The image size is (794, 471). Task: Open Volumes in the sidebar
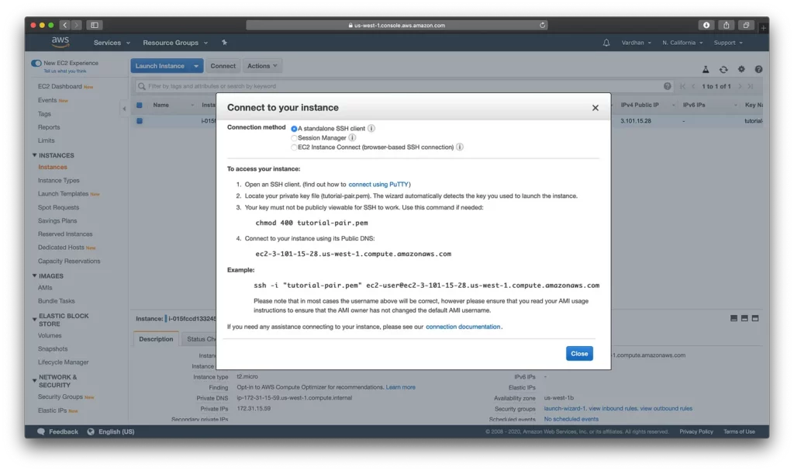coord(50,336)
